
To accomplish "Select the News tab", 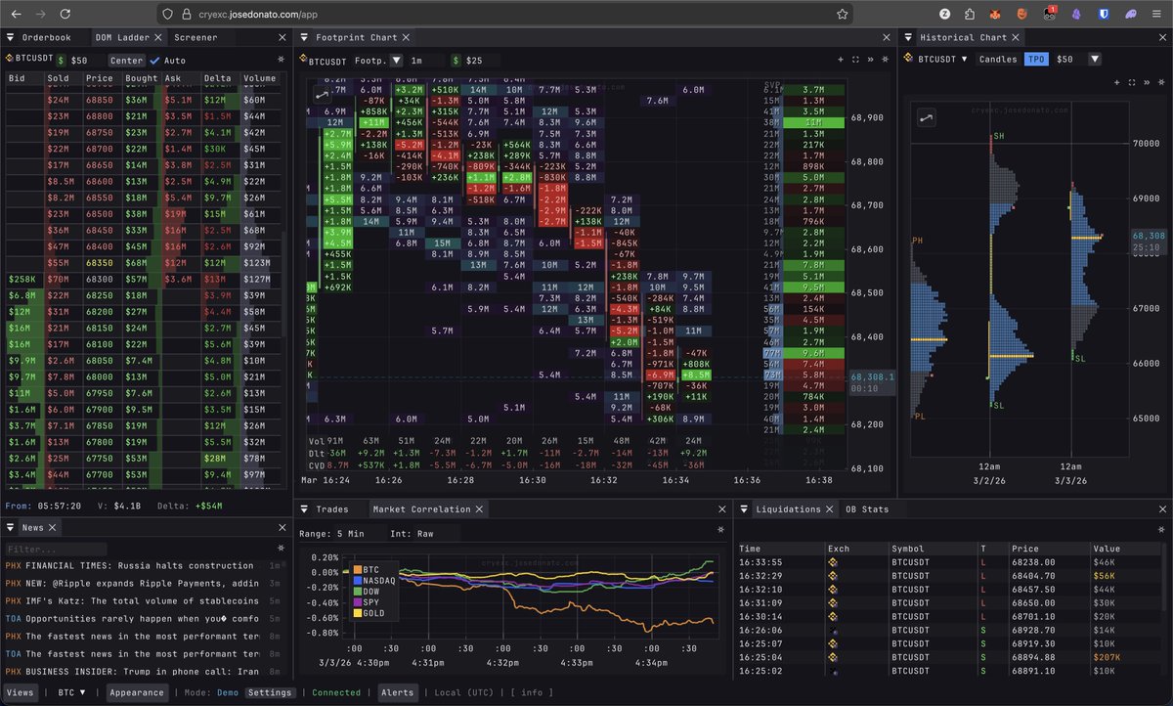I will click(x=32, y=528).
